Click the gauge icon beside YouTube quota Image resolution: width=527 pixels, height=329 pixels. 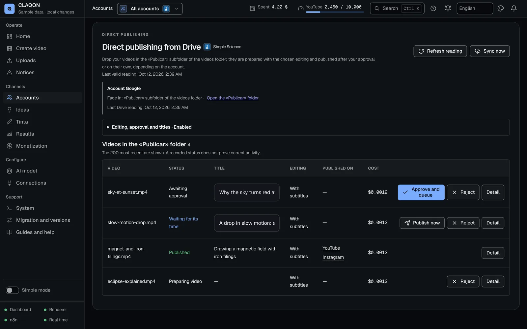coord(301,9)
